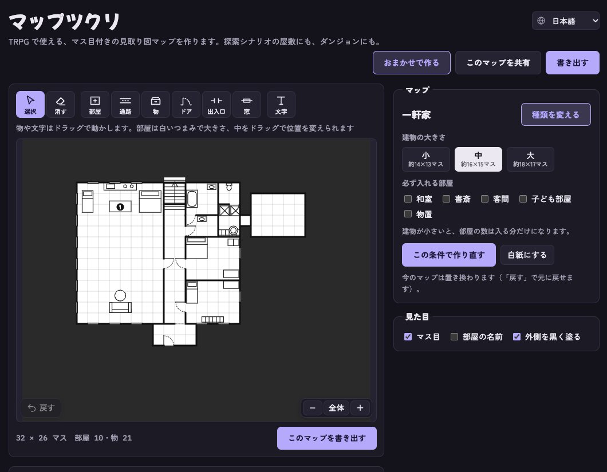Pick the 窓 window tool
Image resolution: width=607 pixels, height=472 pixels.
[247, 105]
